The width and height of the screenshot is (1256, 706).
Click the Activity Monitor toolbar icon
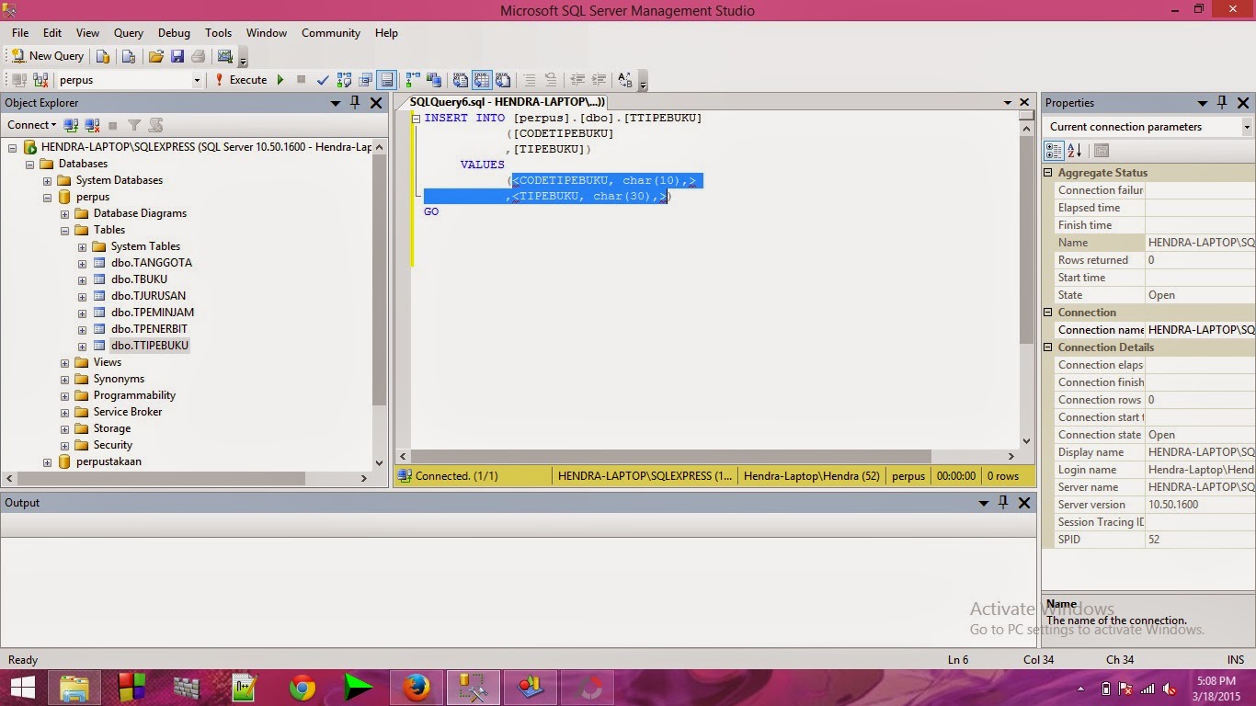[224, 56]
